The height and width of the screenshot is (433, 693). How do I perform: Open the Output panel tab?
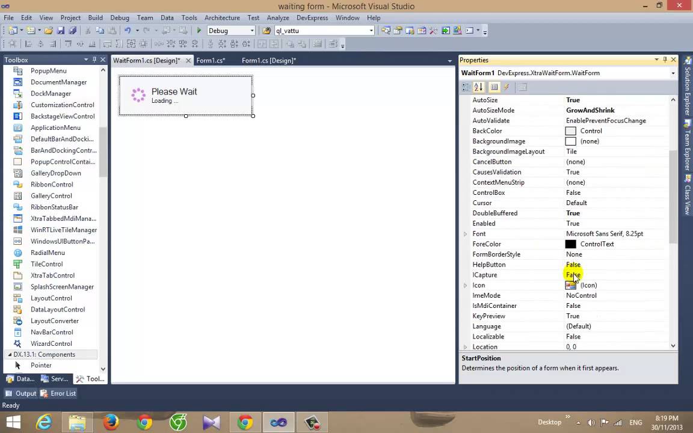pyautogui.click(x=21, y=393)
